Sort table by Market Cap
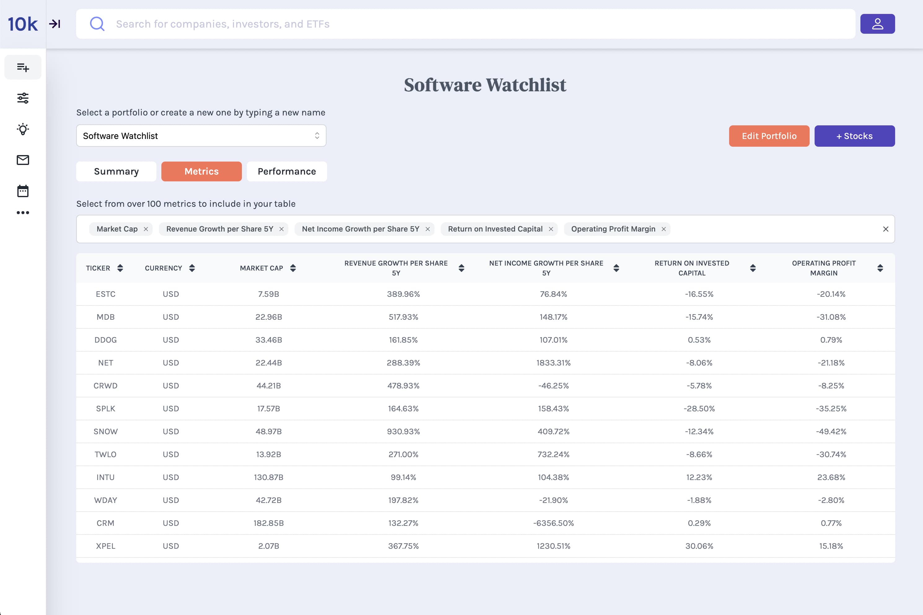The width and height of the screenshot is (923, 615). click(x=293, y=268)
